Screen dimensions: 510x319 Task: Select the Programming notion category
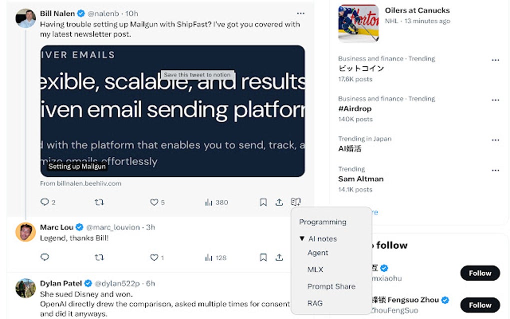pos(322,222)
